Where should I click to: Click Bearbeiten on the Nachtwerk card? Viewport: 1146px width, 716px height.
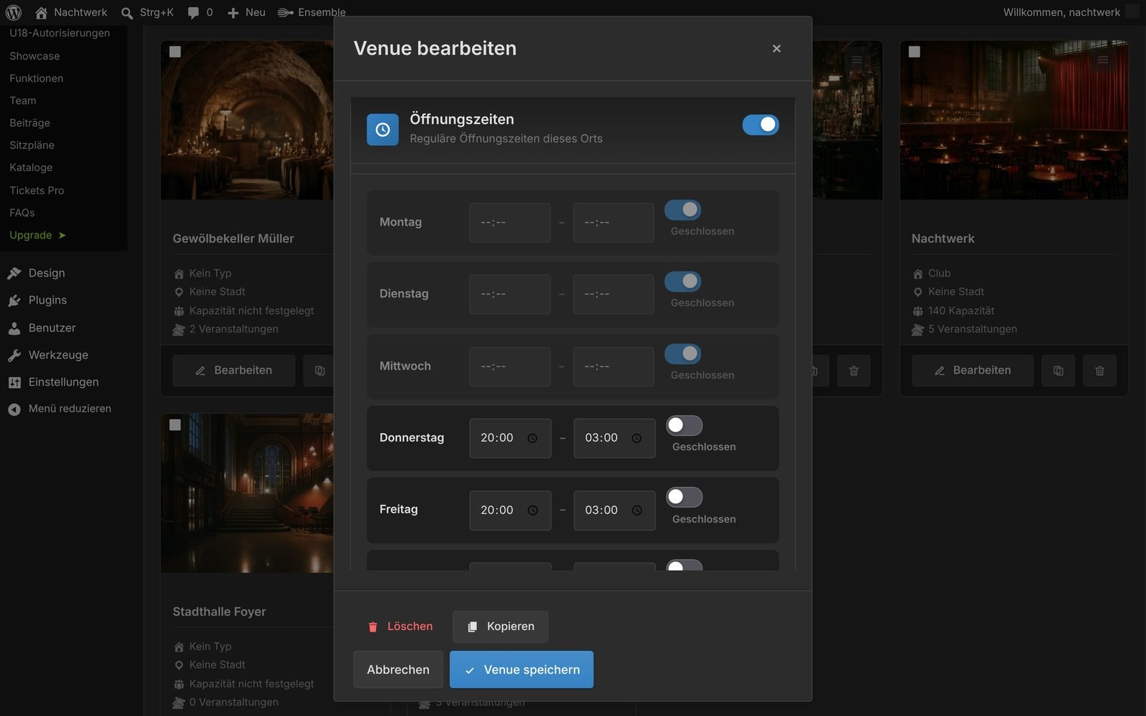[973, 371]
